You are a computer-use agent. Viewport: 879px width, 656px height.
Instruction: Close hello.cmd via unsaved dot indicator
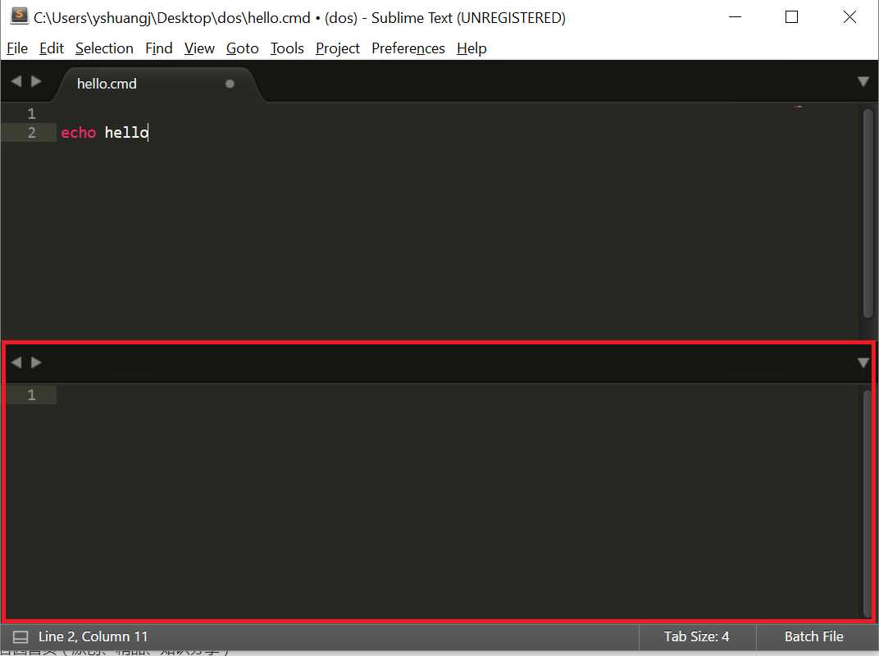230,84
